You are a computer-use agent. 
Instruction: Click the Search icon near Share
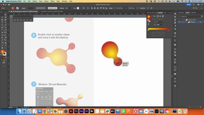click(x=193, y=4)
